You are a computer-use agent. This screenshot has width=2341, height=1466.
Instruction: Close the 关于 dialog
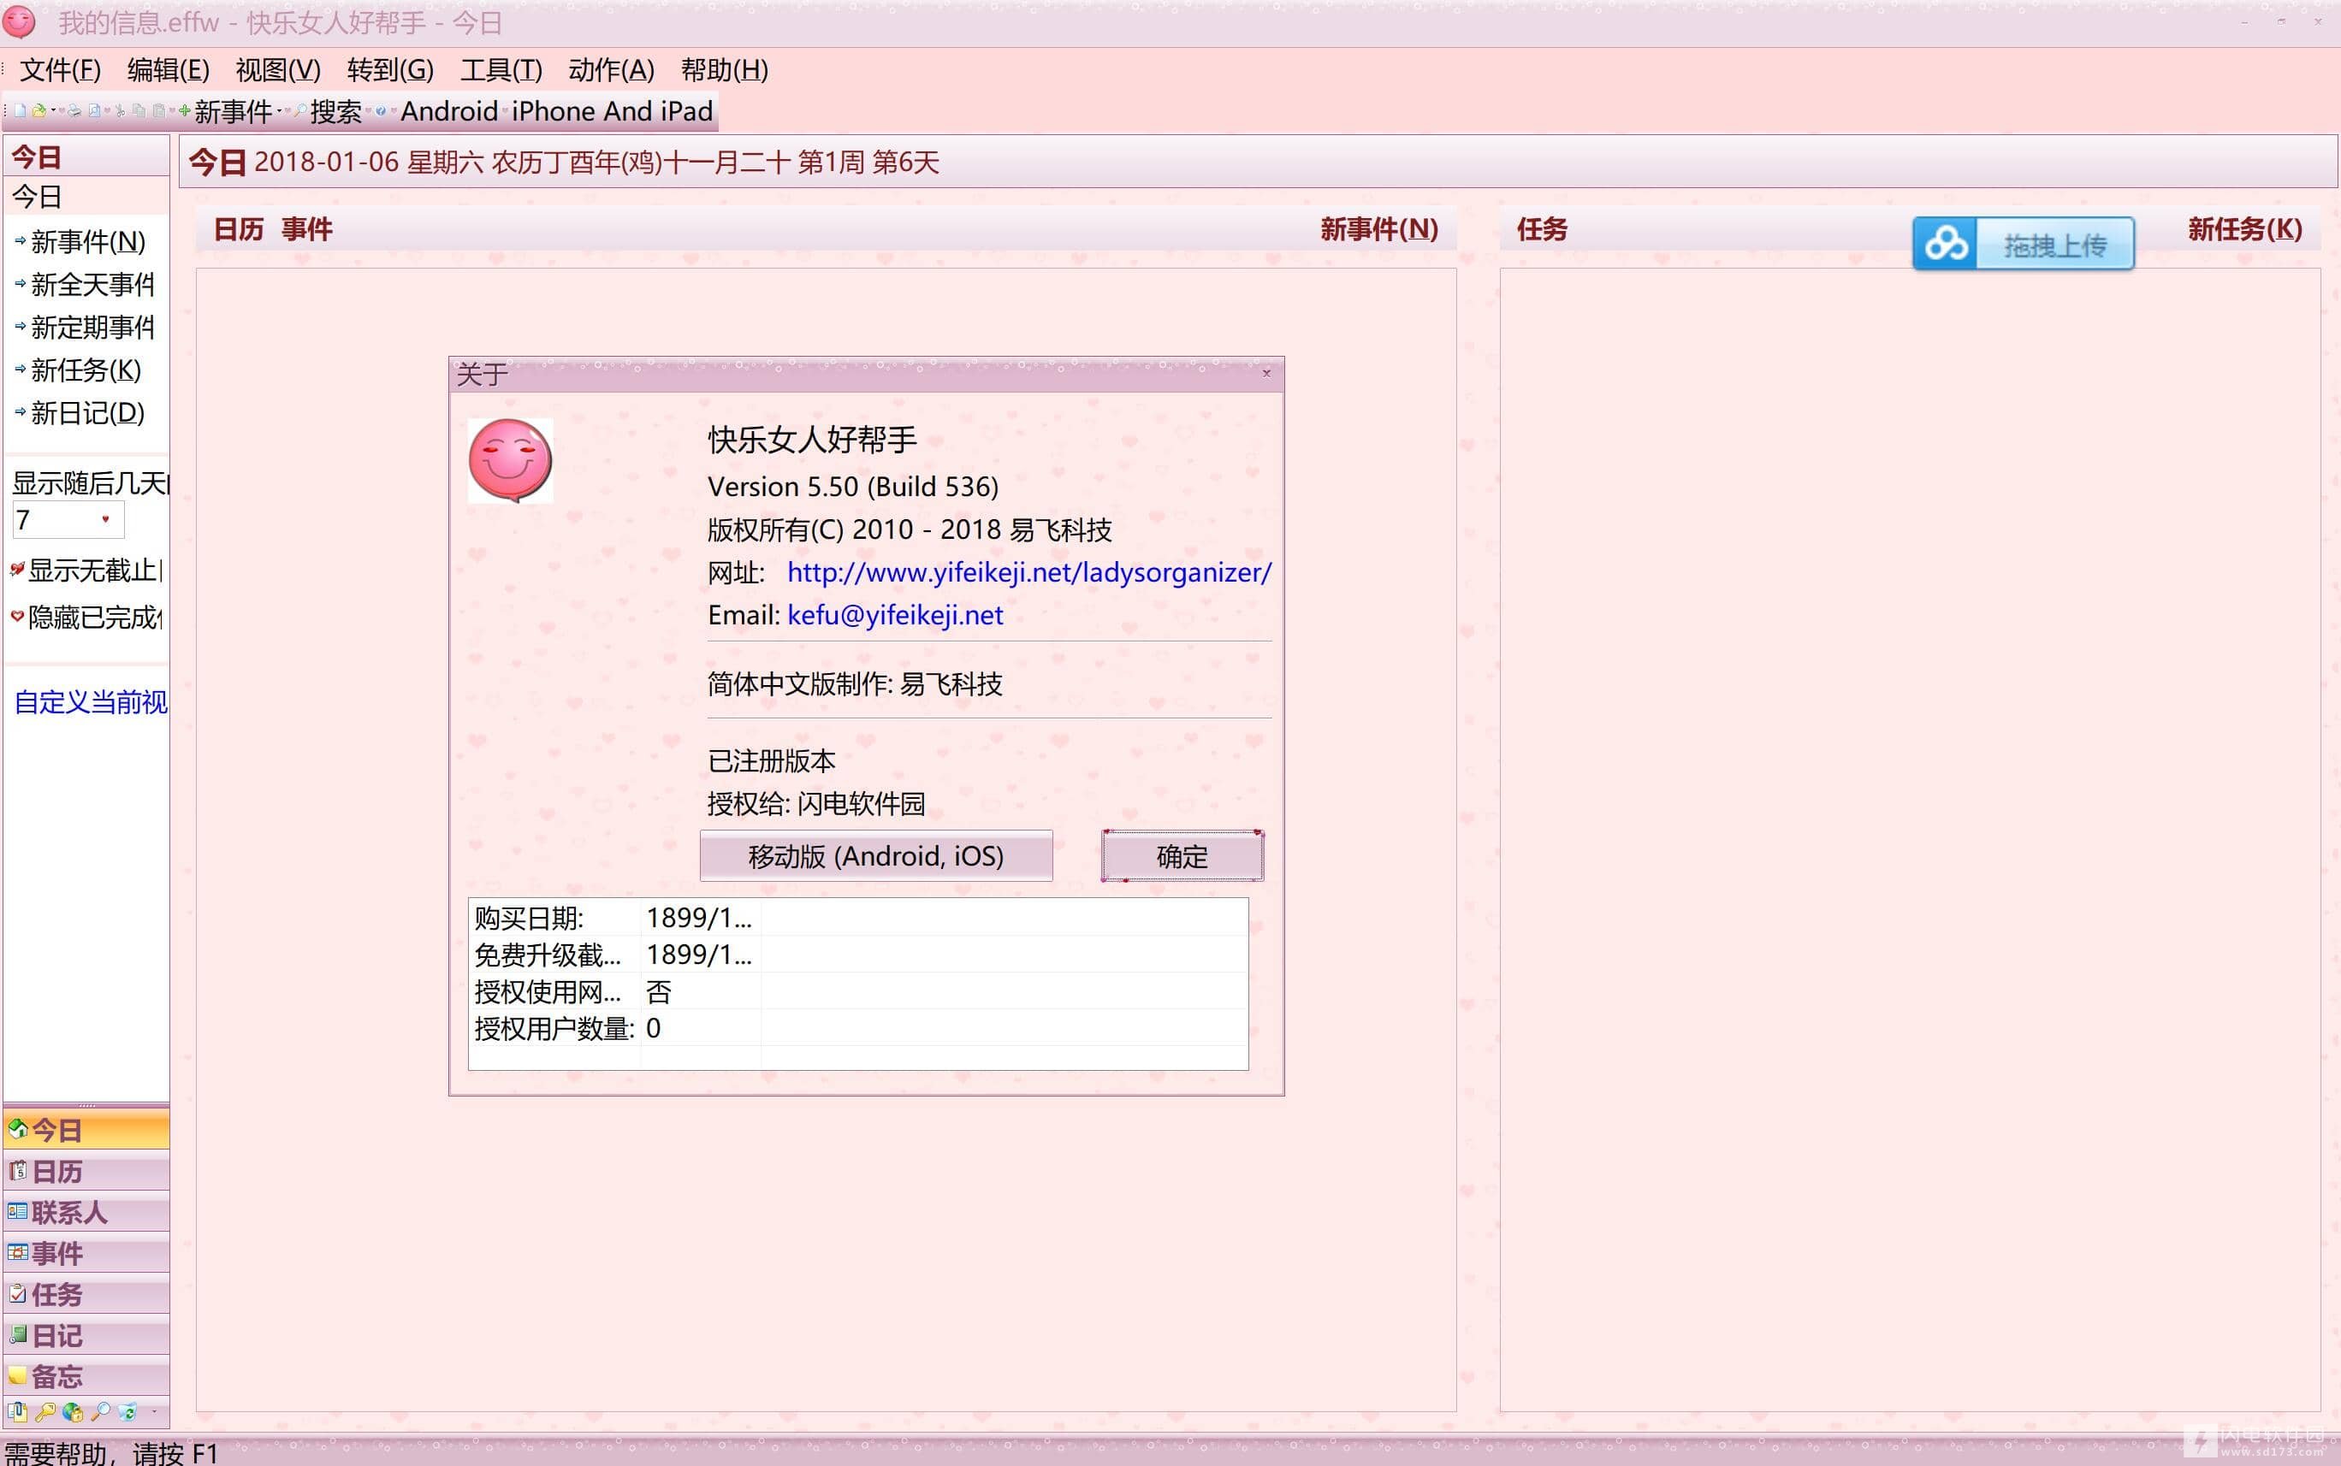(1265, 373)
